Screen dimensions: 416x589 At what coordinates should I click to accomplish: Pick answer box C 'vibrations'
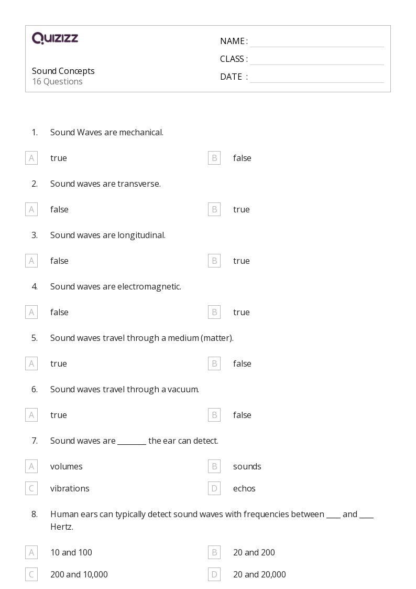point(31,488)
